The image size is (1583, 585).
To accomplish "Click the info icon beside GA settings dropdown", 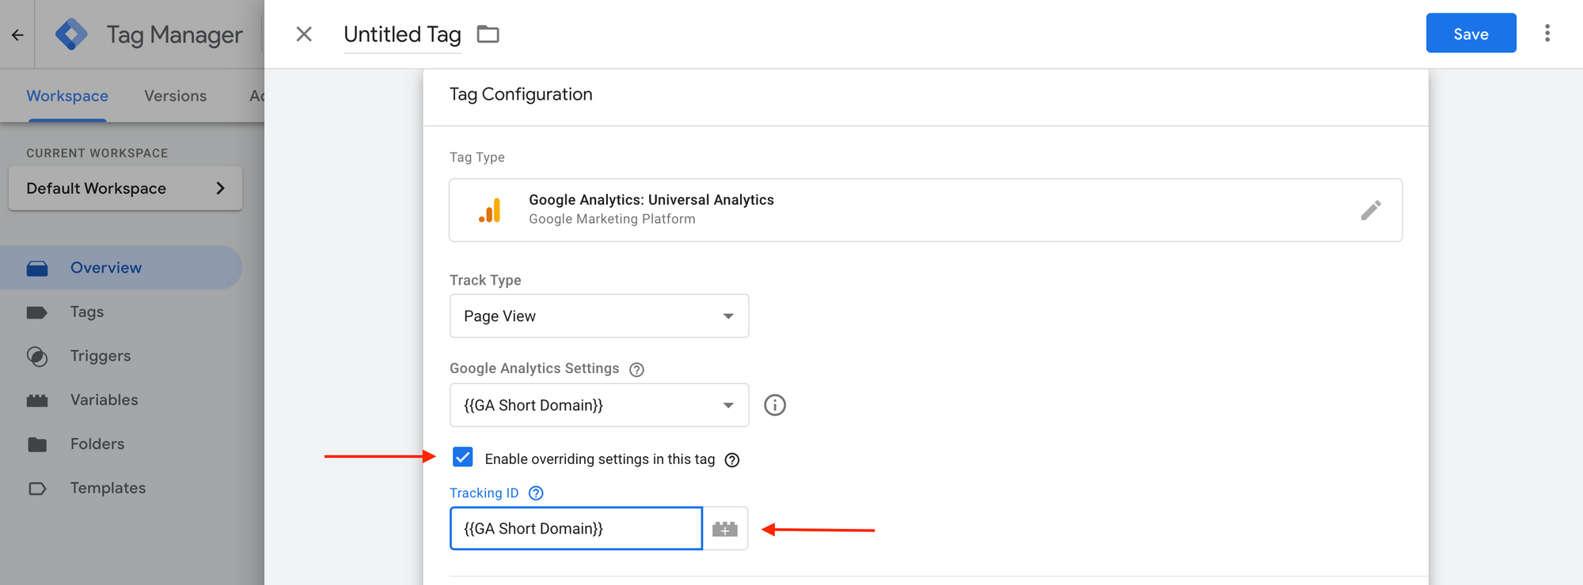I will [x=775, y=405].
